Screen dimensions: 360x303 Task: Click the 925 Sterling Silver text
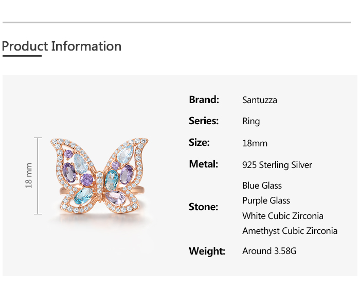point(277,165)
